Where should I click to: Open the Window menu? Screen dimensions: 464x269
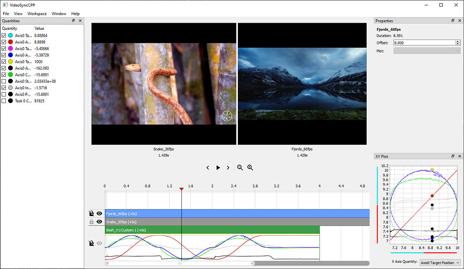59,14
